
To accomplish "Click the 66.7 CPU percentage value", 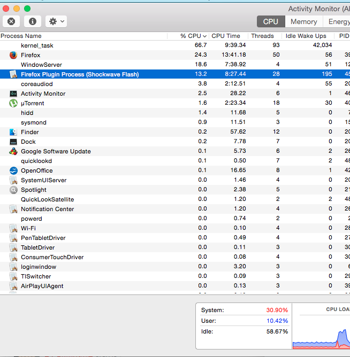I will coord(201,45).
